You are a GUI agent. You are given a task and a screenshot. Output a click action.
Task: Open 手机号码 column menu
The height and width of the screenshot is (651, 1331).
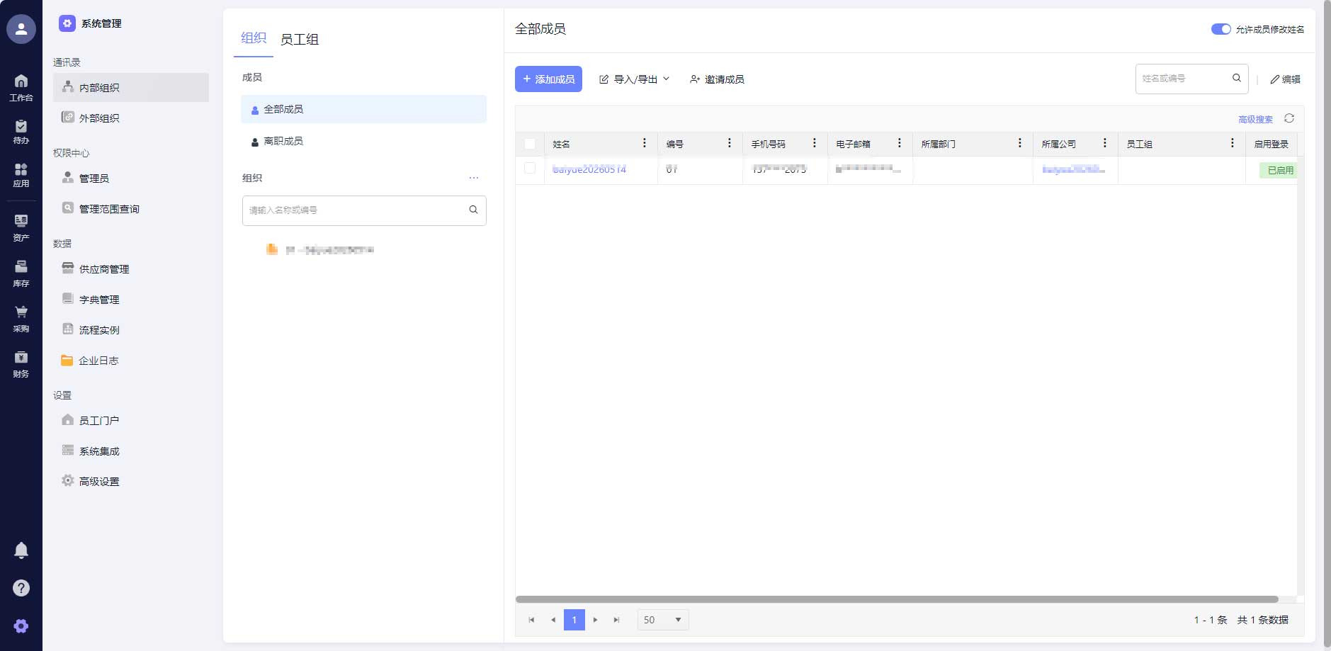814,143
